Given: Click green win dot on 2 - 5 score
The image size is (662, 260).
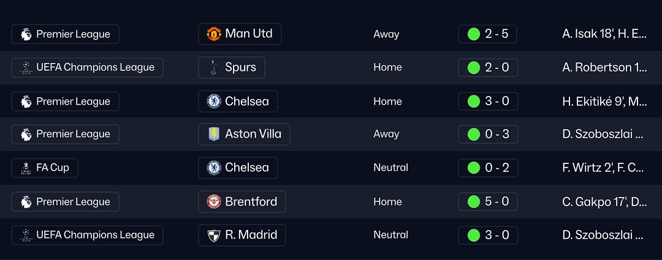Looking at the screenshot, I should click(473, 34).
